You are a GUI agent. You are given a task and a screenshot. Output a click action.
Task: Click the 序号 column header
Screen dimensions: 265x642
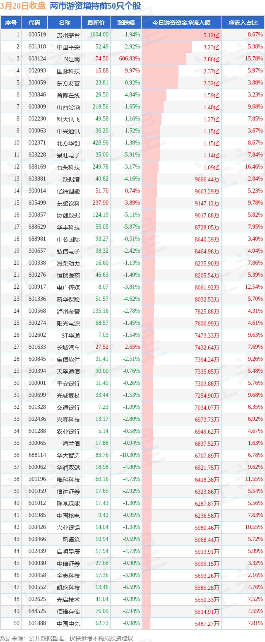11,23
